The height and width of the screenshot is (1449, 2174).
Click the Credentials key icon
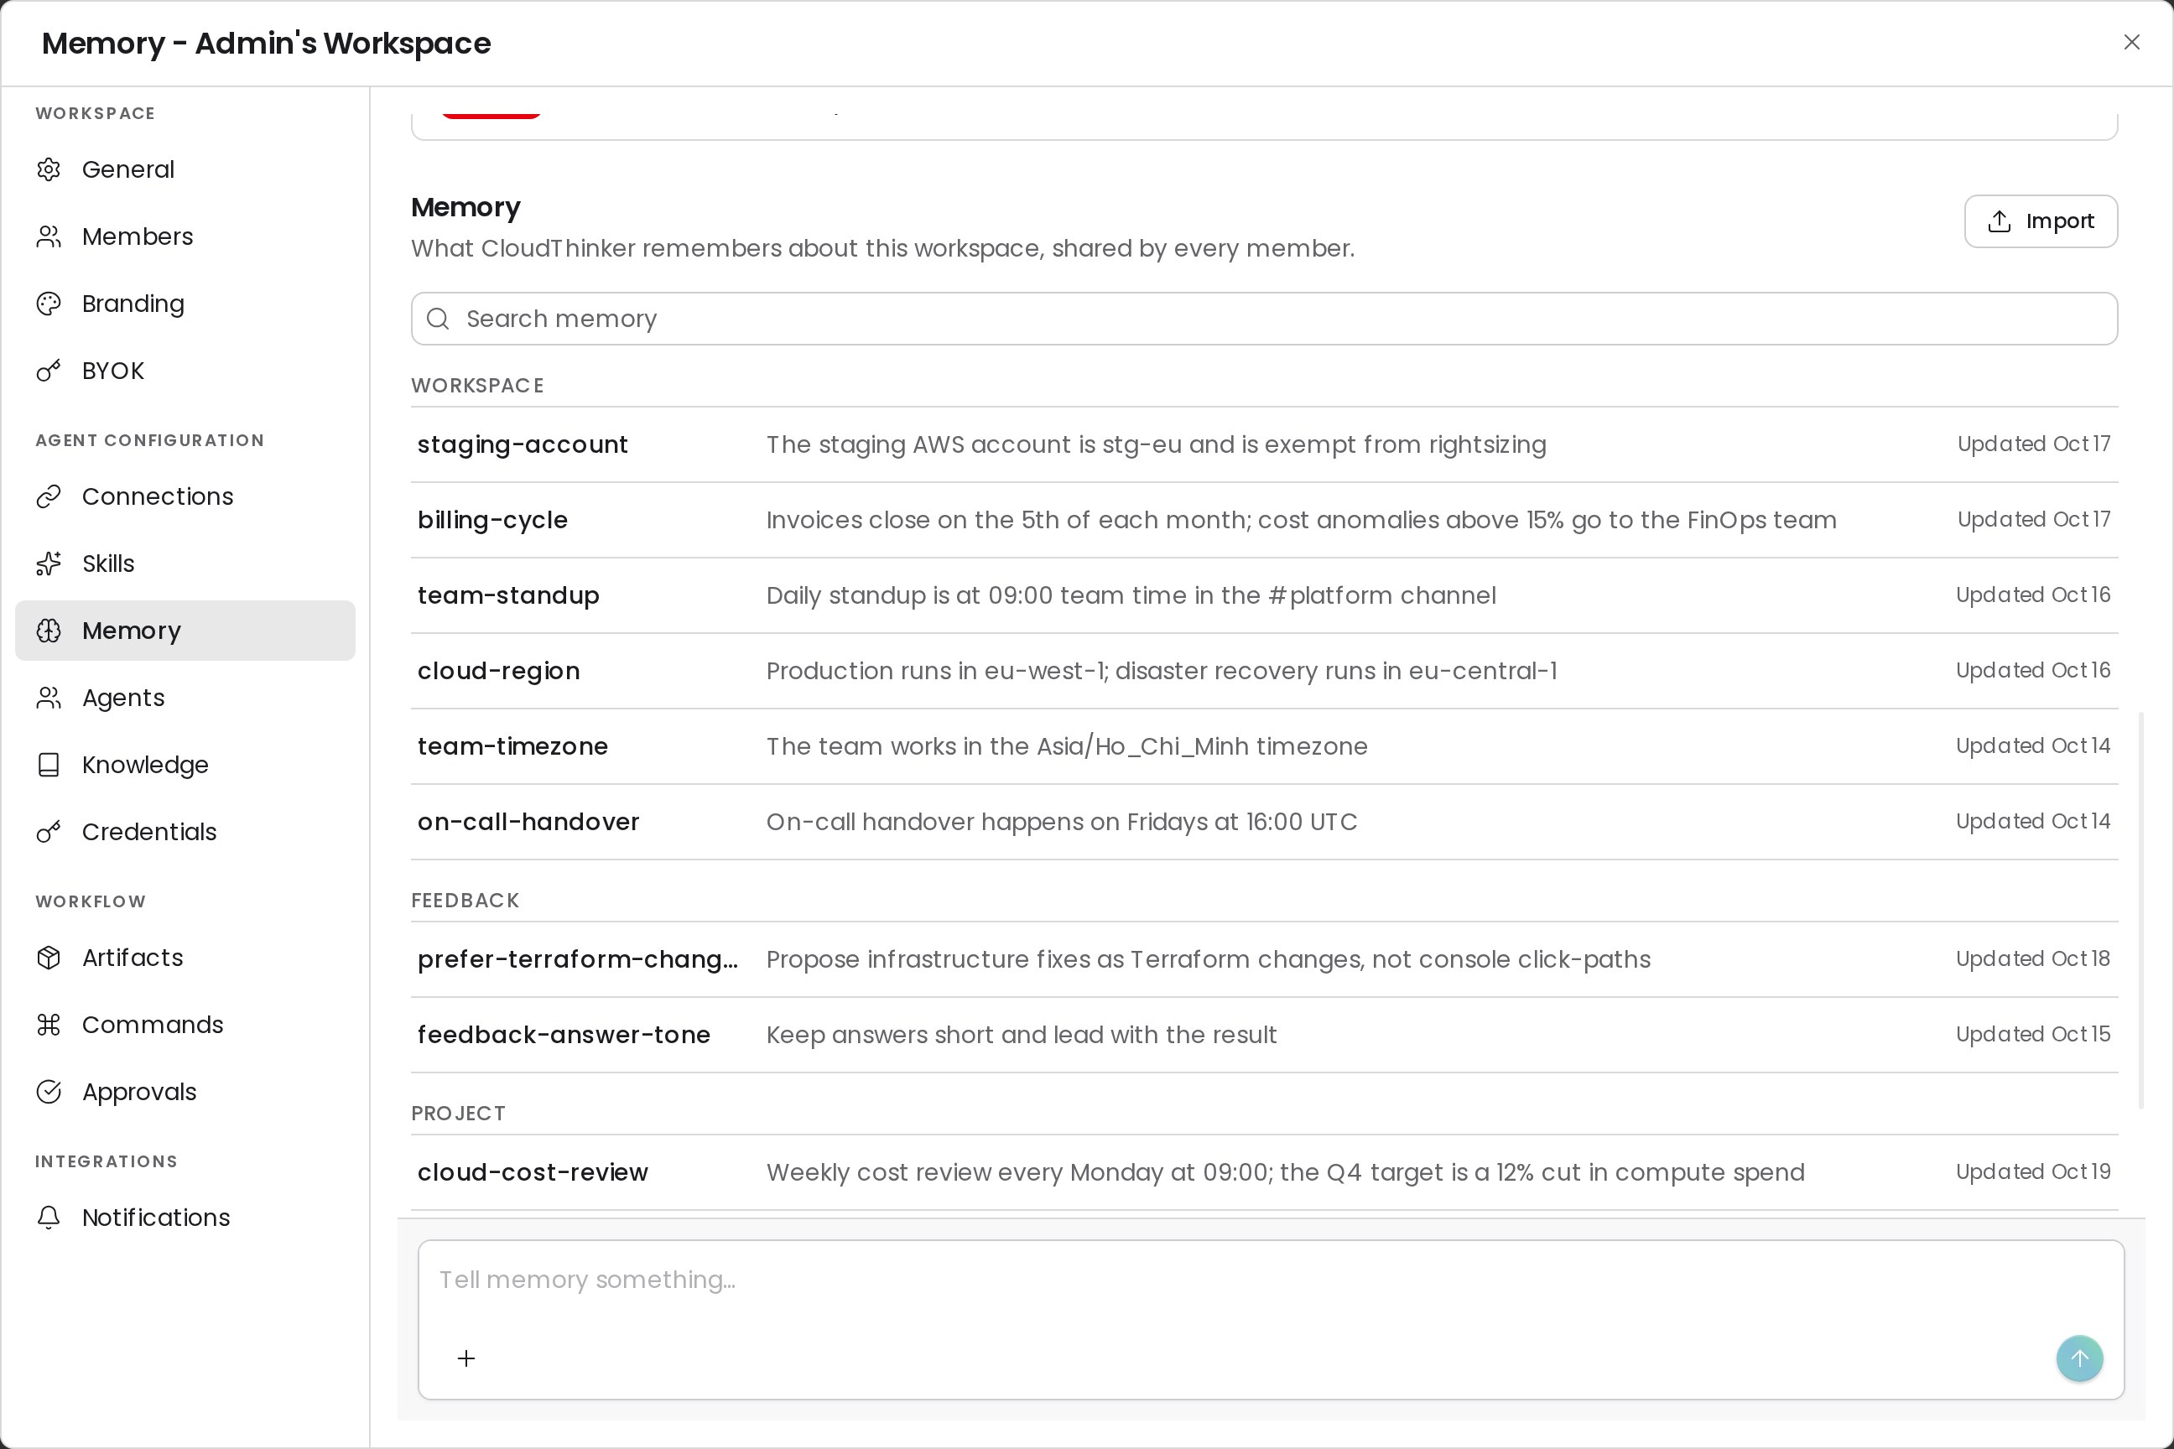point(49,832)
